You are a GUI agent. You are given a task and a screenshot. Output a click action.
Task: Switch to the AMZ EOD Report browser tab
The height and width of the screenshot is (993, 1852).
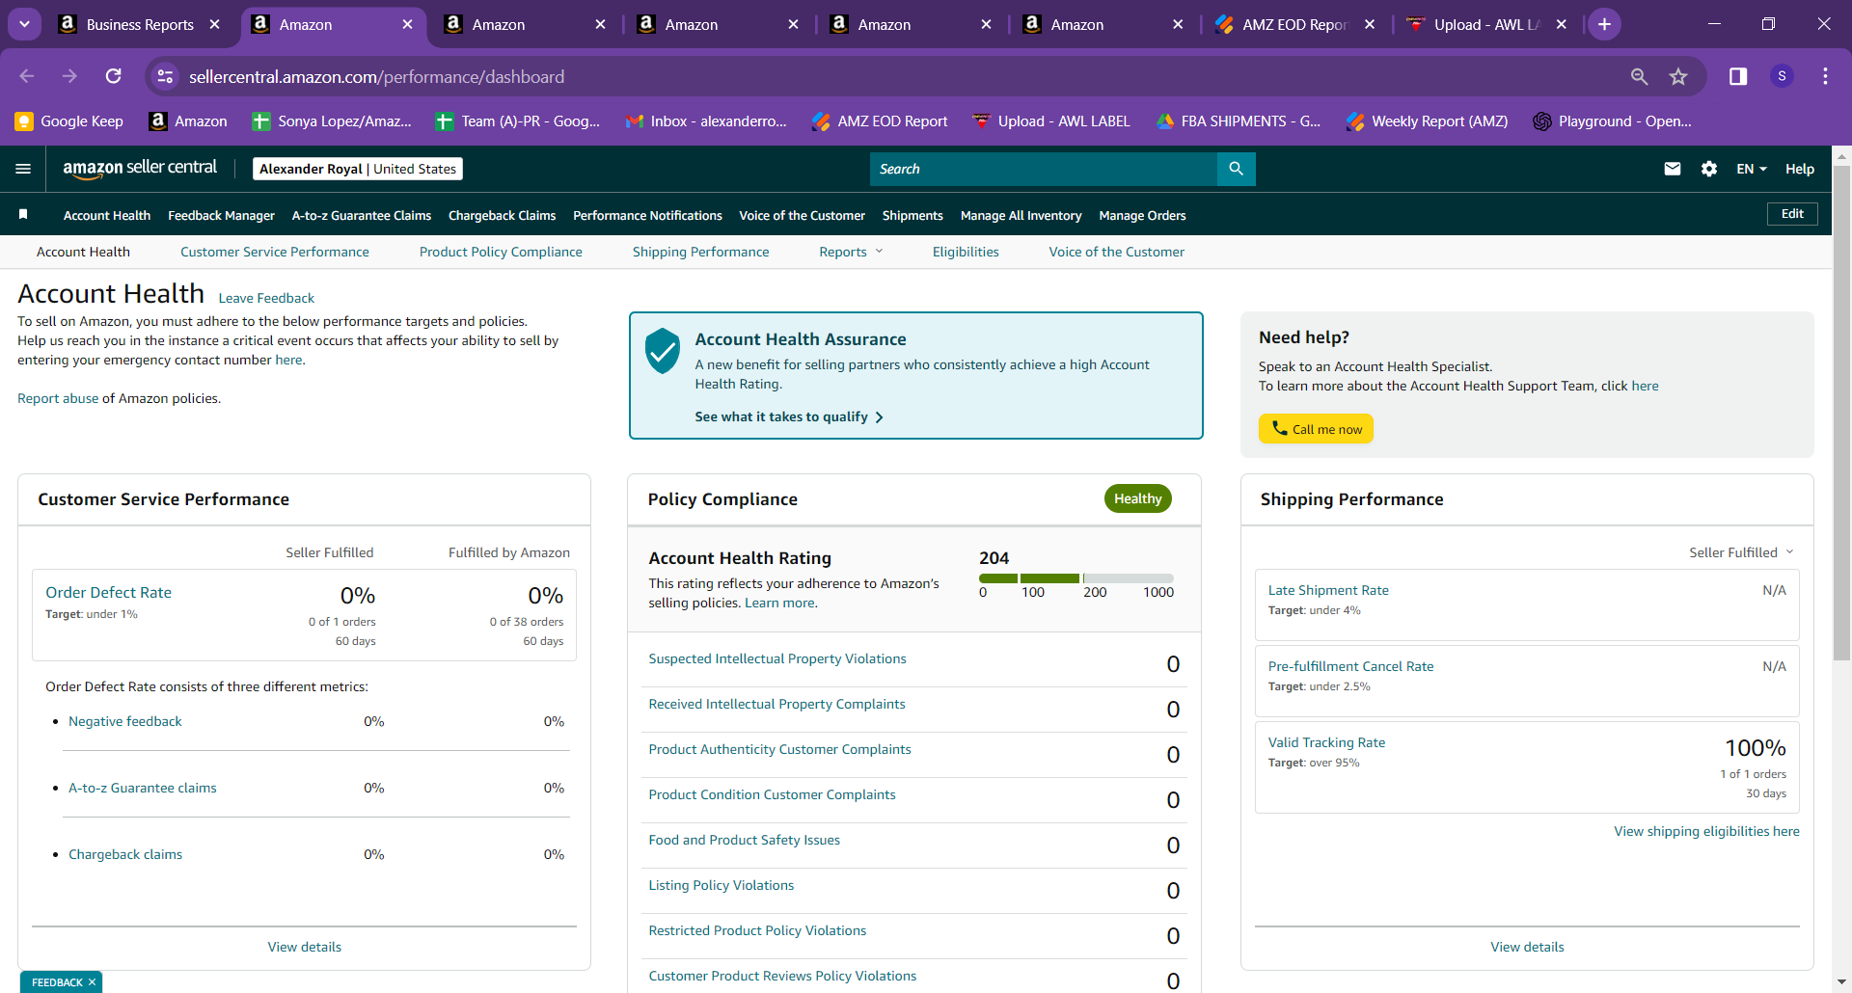pyautogui.click(x=1295, y=24)
